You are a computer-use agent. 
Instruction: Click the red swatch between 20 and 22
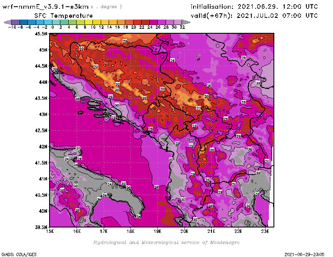pos(137,22)
